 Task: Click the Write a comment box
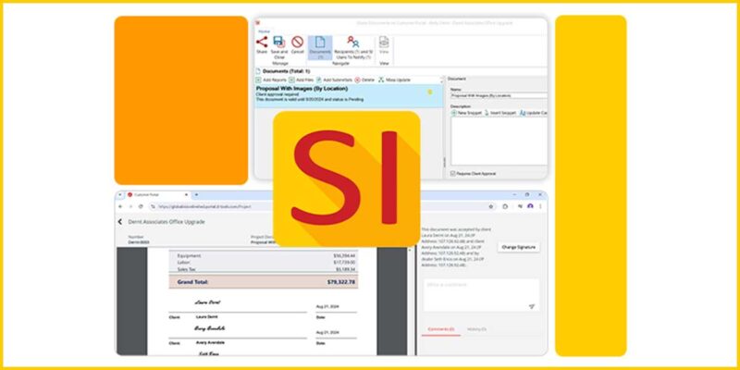481,295
